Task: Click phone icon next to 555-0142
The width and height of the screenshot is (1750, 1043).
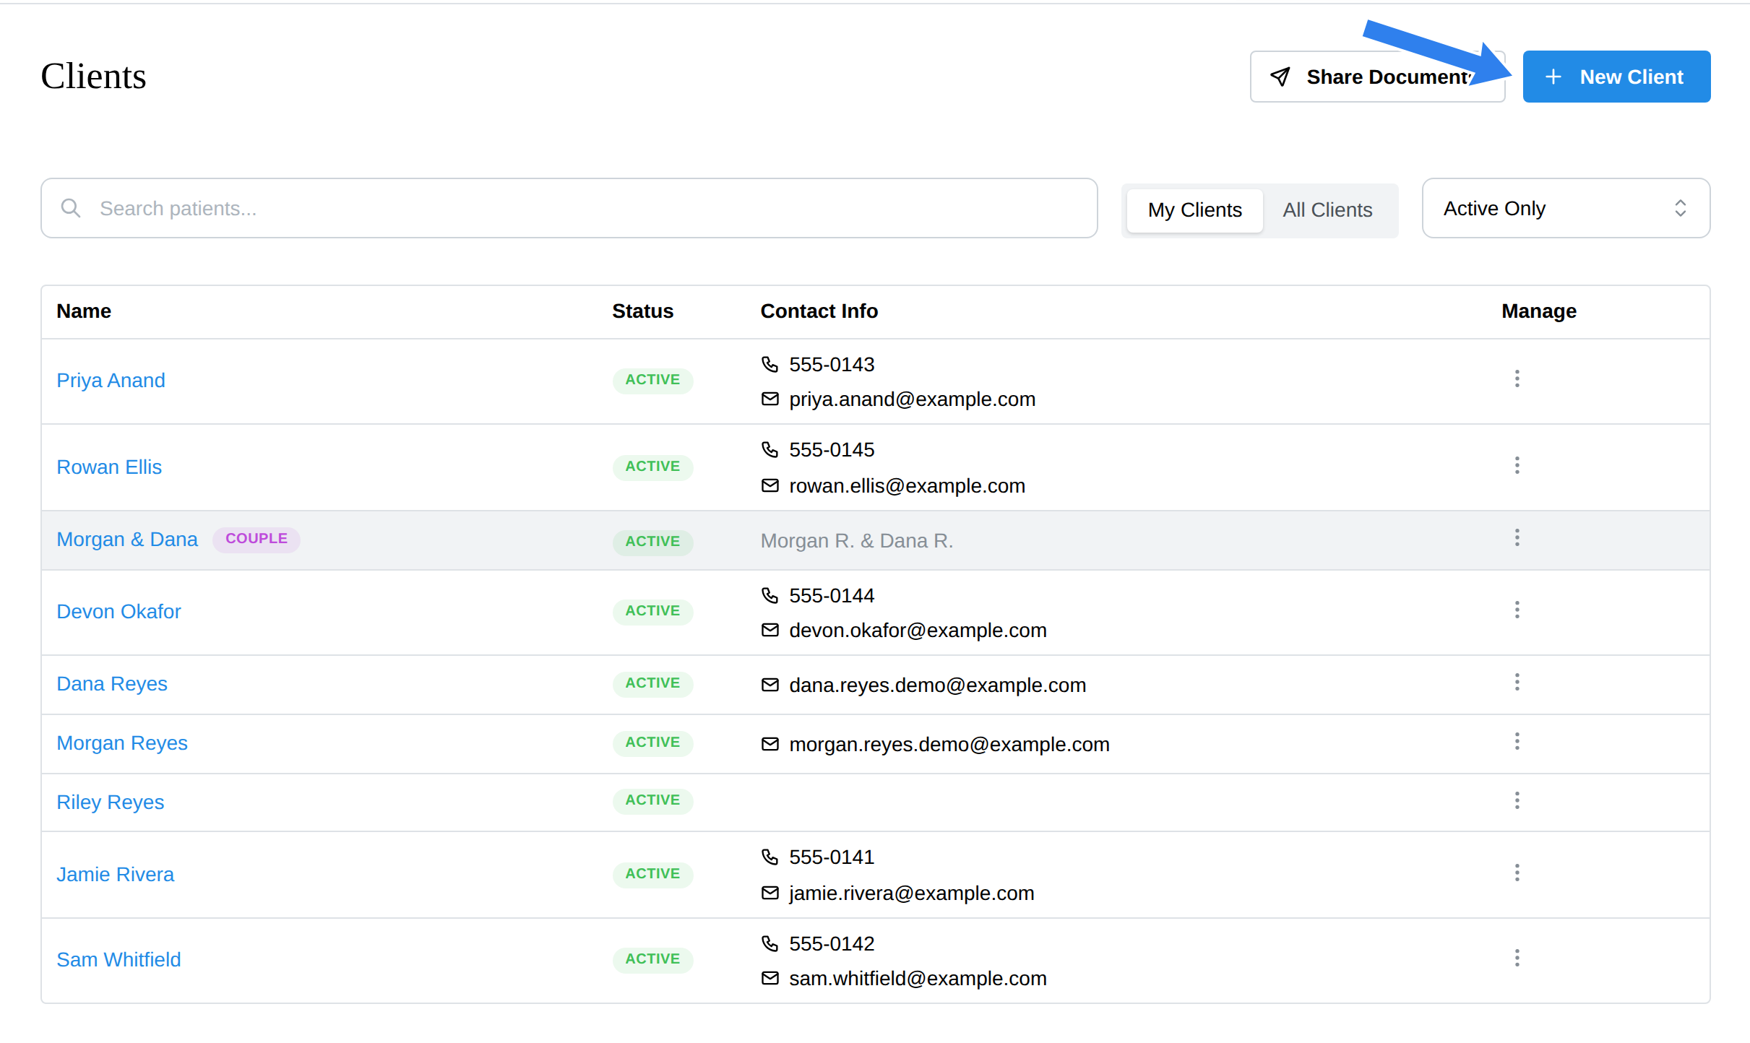Action: pyautogui.click(x=770, y=943)
